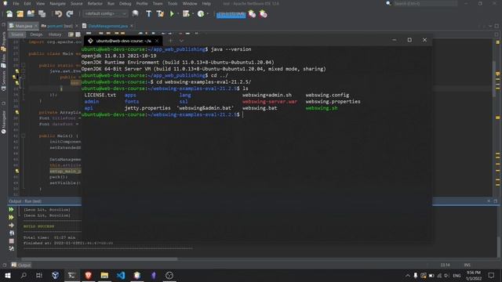502x282 pixels.
Task: Click webswing-server.war in the terminal listing
Action: pos(270,102)
